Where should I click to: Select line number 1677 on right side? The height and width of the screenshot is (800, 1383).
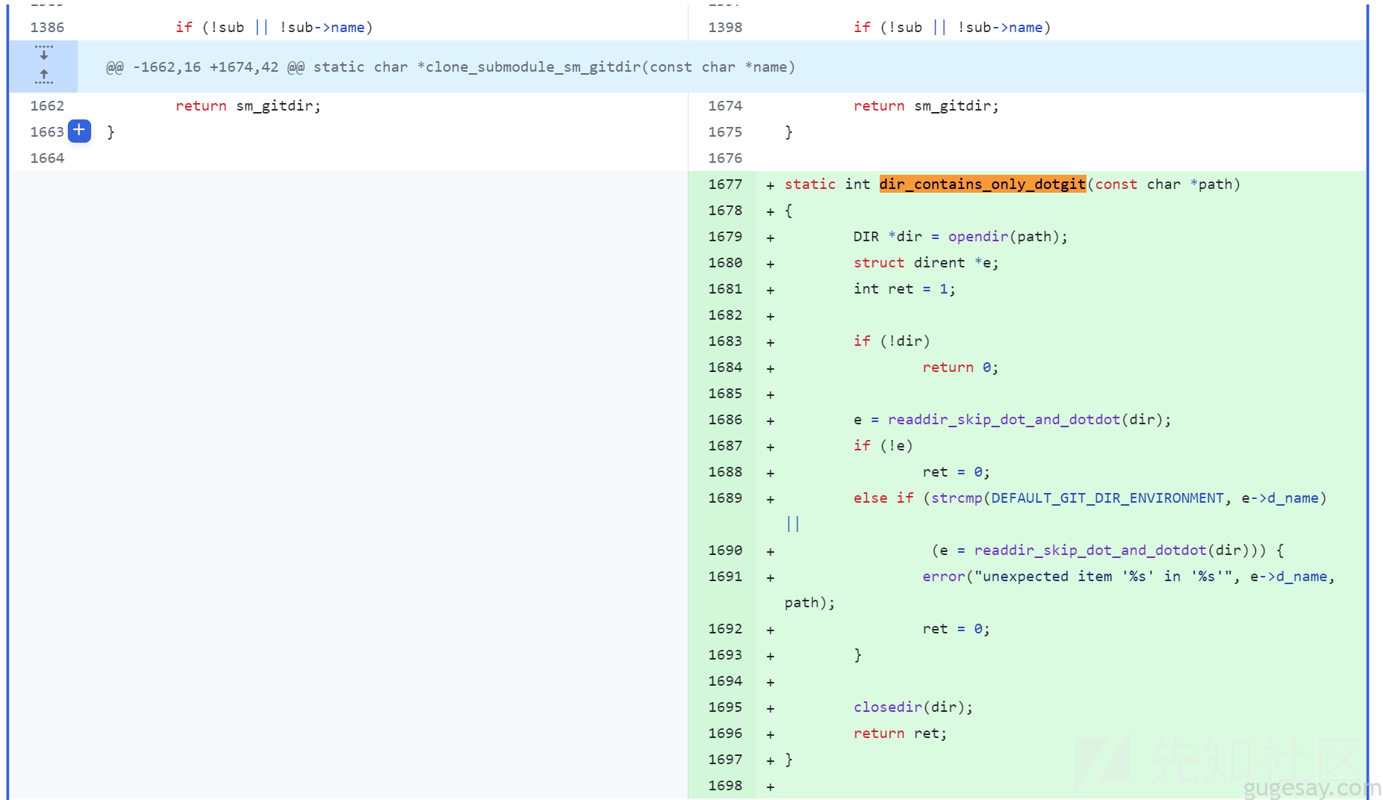pos(725,184)
